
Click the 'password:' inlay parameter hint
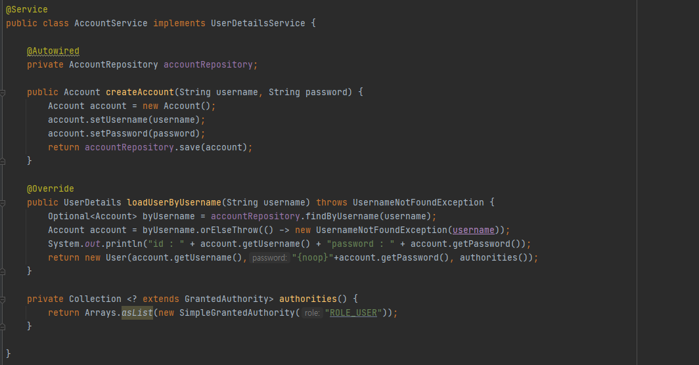point(270,257)
